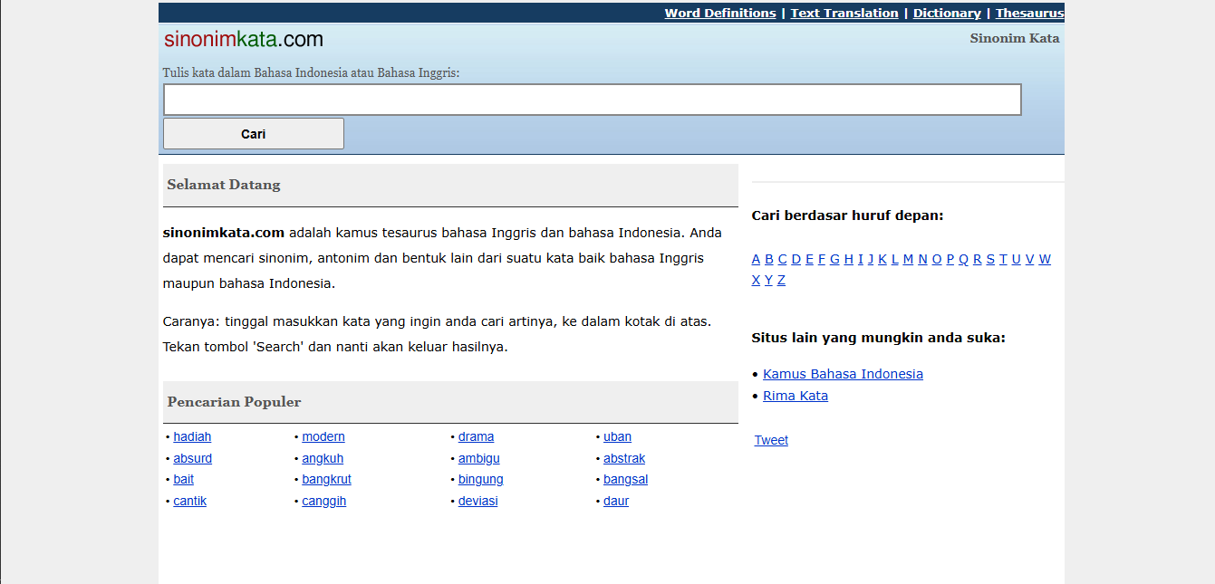This screenshot has height=584, width=1215.
Task: Browse words starting with letter I
Action: point(861,259)
